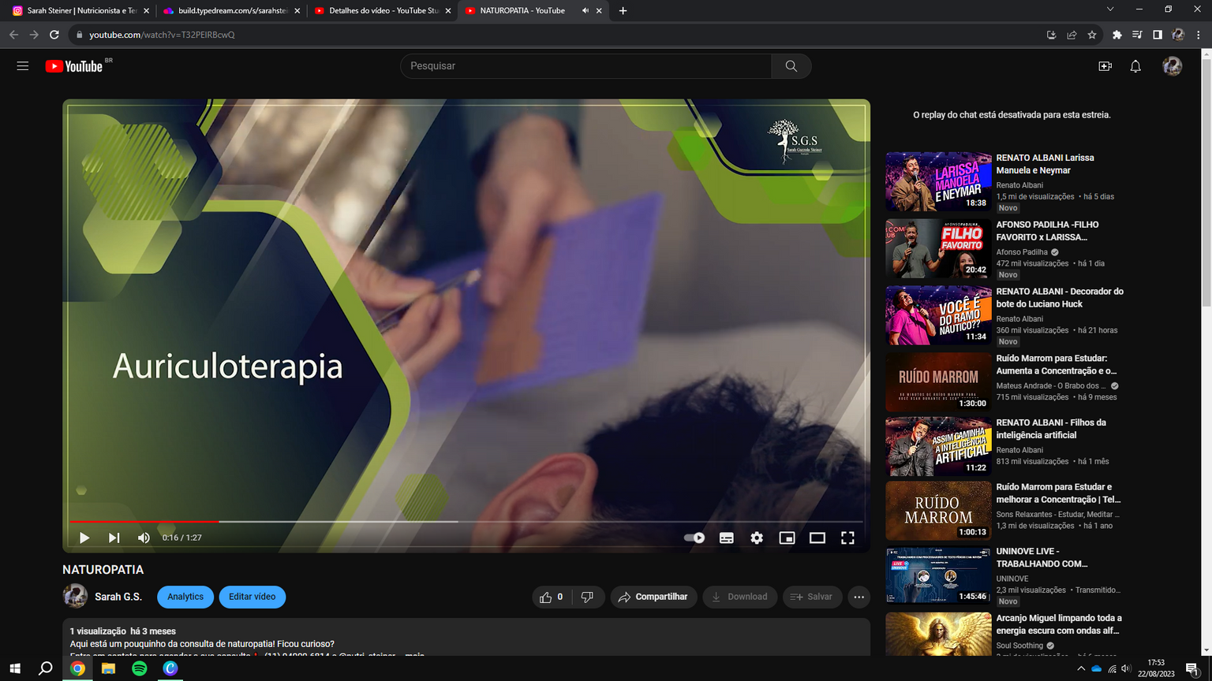Seek on the video progress bar

pyautogui.click(x=466, y=521)
